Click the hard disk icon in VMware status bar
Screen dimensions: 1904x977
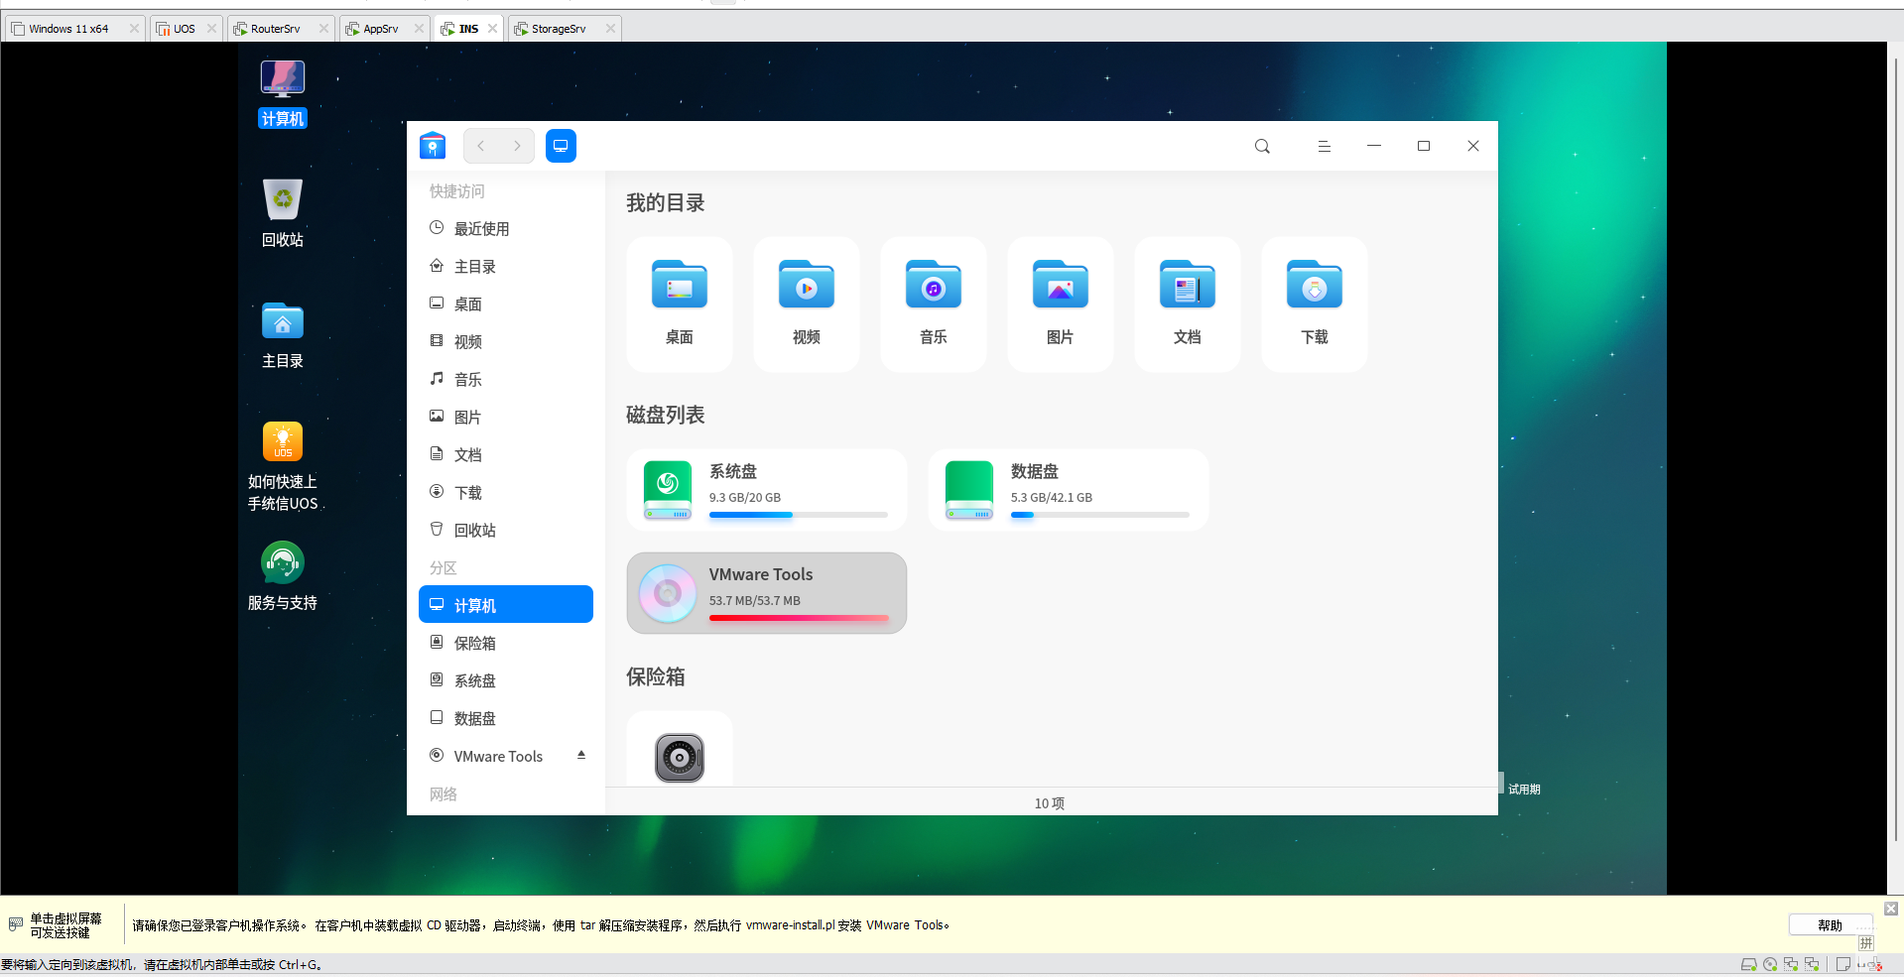click(x=1748, y=963)
